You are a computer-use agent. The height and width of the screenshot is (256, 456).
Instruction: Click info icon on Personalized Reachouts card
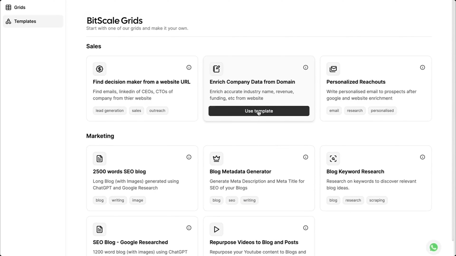[422, 67]
